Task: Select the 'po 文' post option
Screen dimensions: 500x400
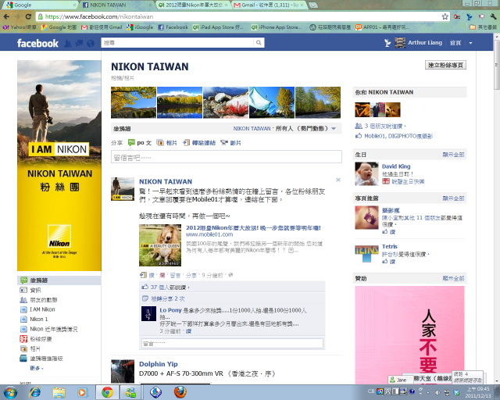Action: tap(140, 143)
